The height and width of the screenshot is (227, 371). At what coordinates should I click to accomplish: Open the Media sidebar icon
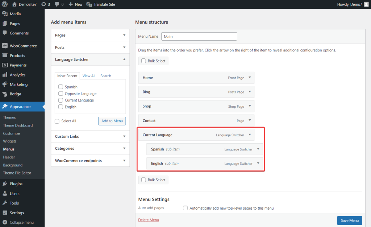pos(5,14)
